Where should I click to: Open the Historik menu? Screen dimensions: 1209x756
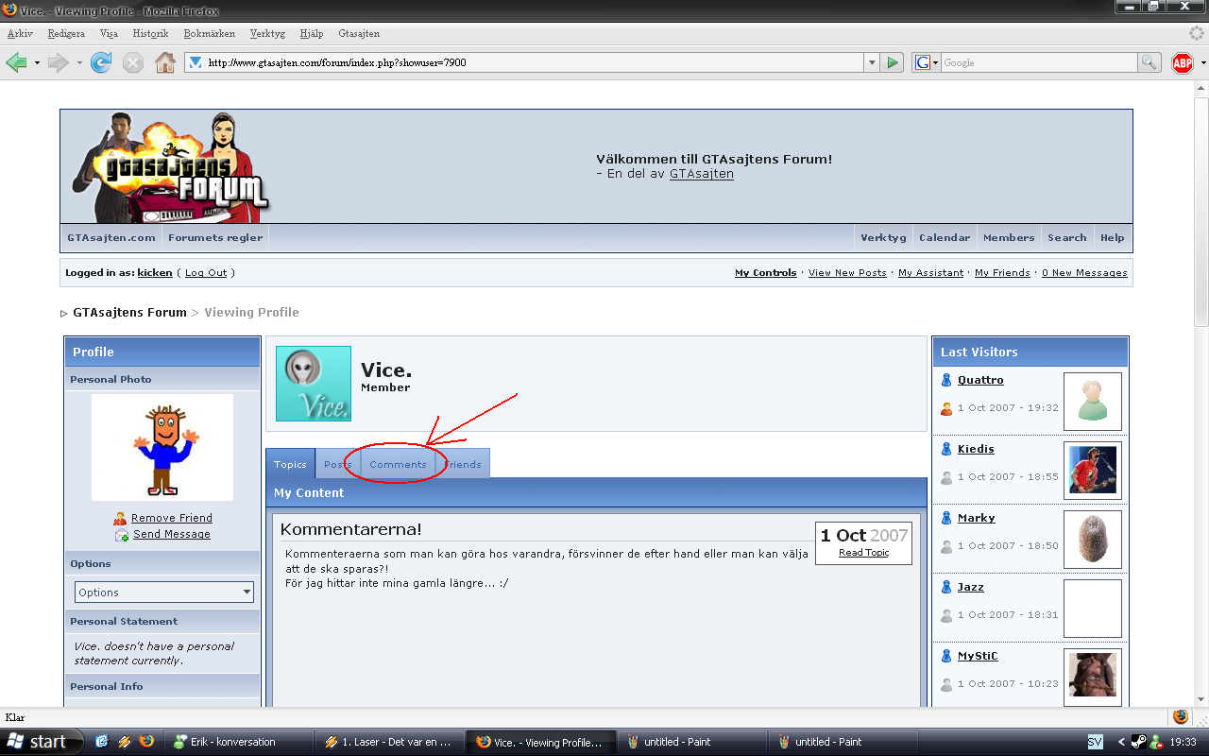150,33
